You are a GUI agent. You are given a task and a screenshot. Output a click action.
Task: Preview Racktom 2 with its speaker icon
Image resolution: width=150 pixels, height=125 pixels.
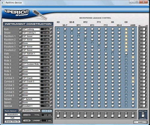[x=51, y=40]
